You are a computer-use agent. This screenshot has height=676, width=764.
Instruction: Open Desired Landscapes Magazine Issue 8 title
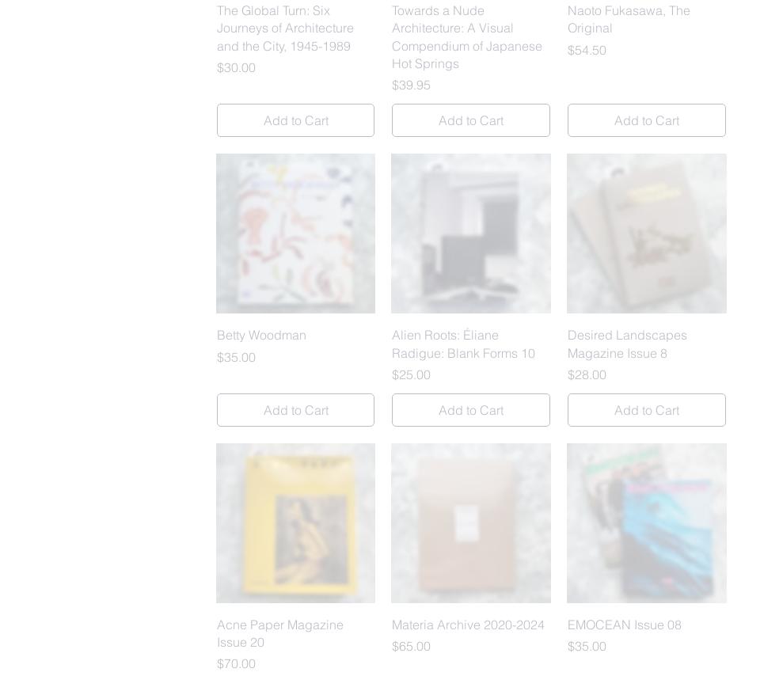[x=627, y=344]
